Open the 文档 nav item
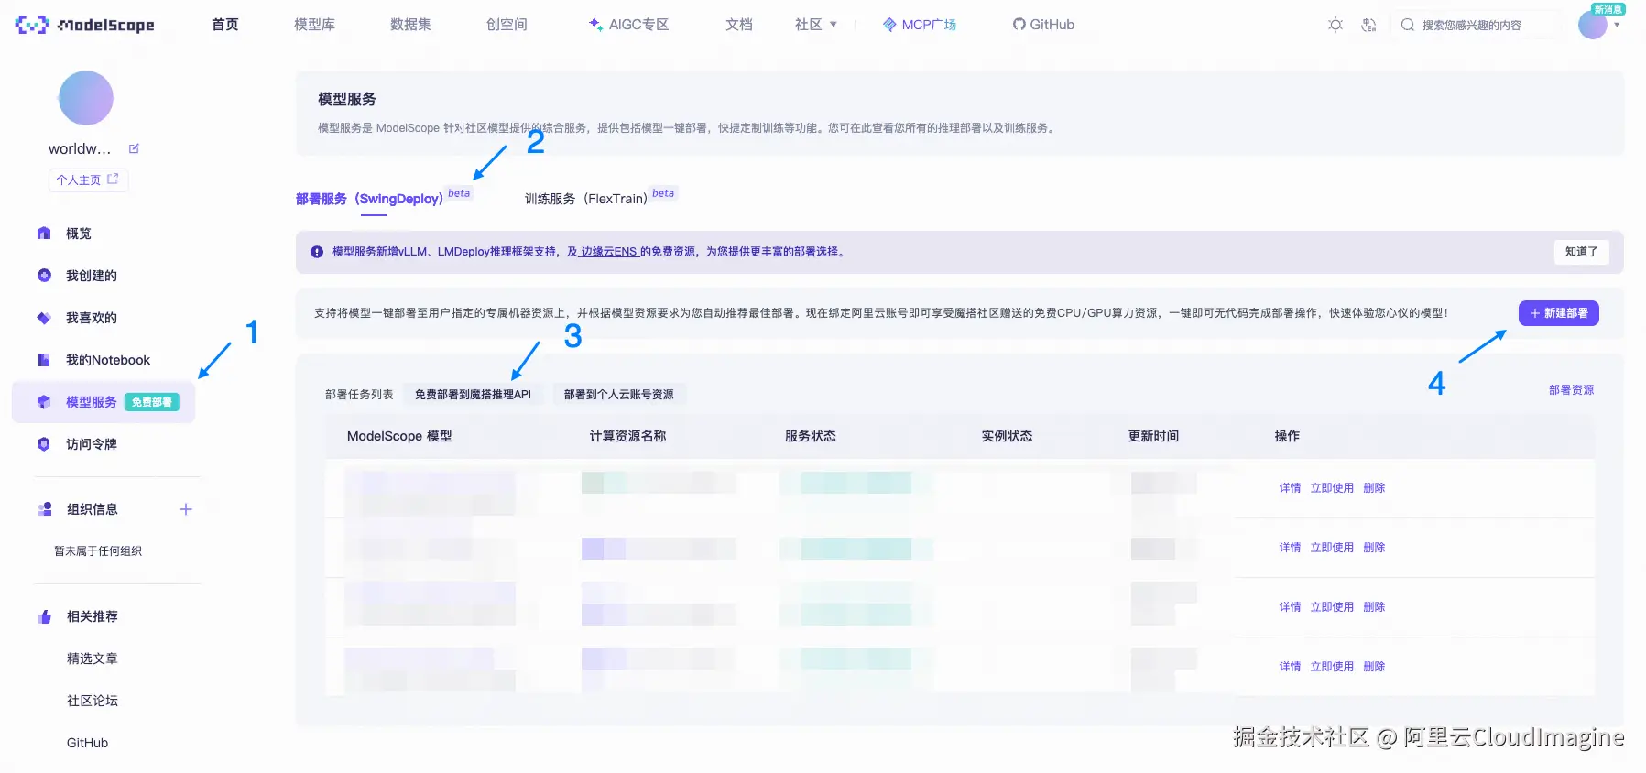This screenshot has height=773, width=1646. pyautogui.click(x=738, y=25)
